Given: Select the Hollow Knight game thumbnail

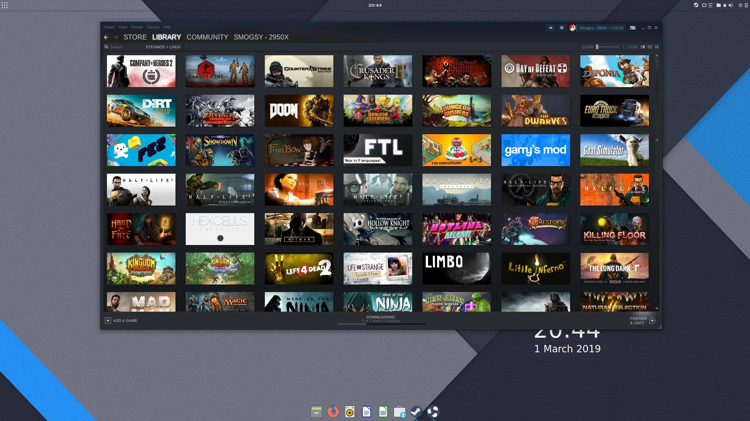Looking at the screenshot, I should [378, 229].
